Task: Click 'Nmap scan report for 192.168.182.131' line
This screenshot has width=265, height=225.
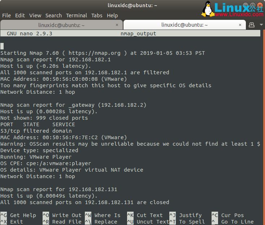Action: pyautogui.click(x=58, y=189)
